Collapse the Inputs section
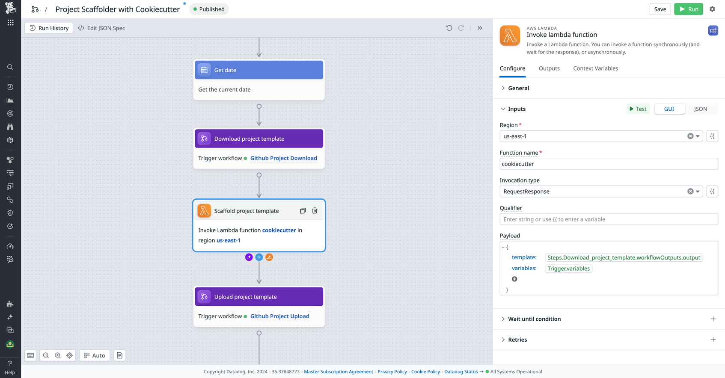 coord(513,109)
